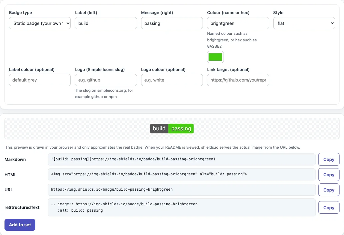The width and height of the screenshot is (344, 235).
Task: Focus the Logo colour optional field
Action: [172, 80]
